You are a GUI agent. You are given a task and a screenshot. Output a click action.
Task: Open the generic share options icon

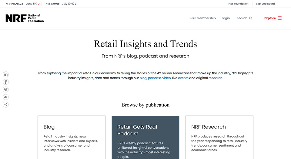pyautogui.click(x=6, y=105)
